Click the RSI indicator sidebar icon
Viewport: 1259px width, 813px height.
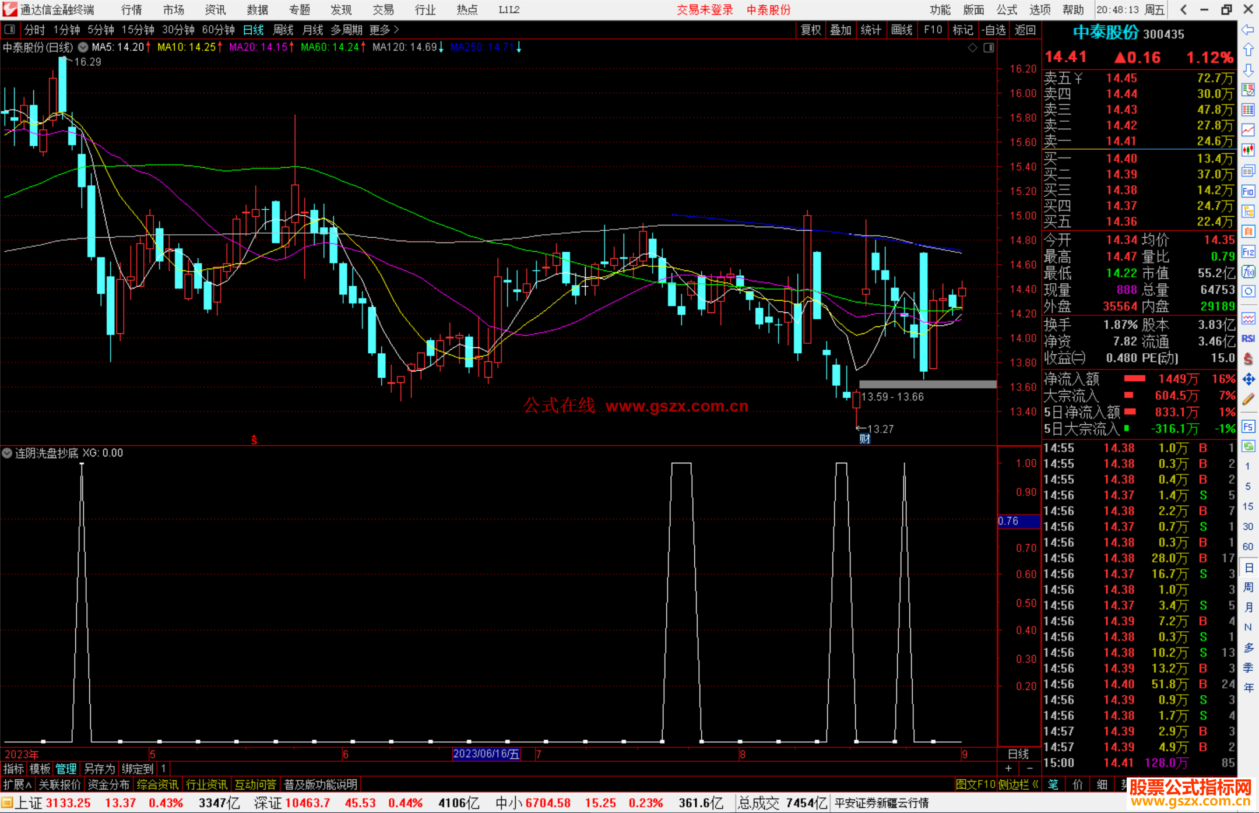(x=1248, y=339)
